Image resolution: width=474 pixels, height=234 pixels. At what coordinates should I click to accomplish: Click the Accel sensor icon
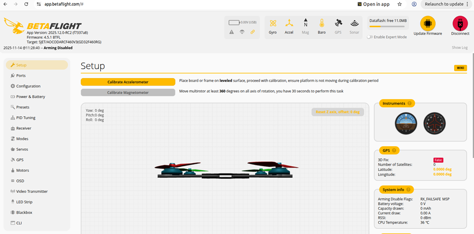[x=289, y=24]
